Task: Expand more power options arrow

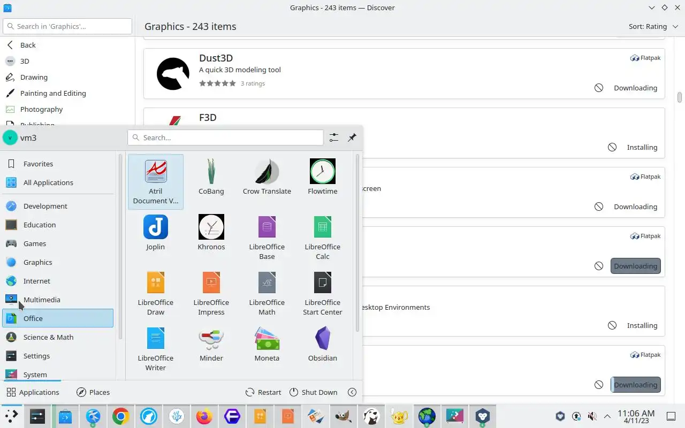Action: click(352, 392)
